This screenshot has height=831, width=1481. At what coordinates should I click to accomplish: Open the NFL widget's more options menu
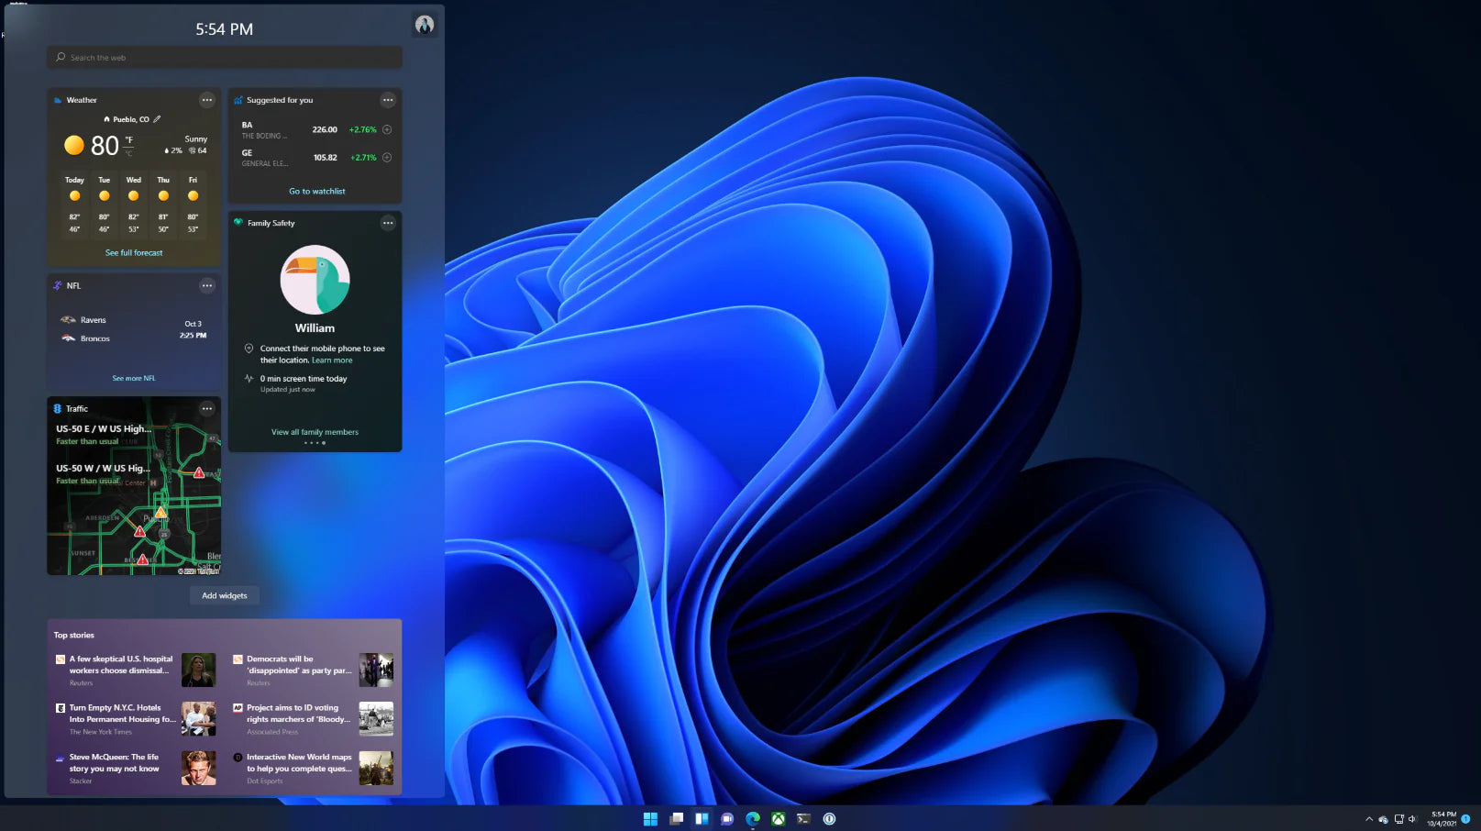207,285
